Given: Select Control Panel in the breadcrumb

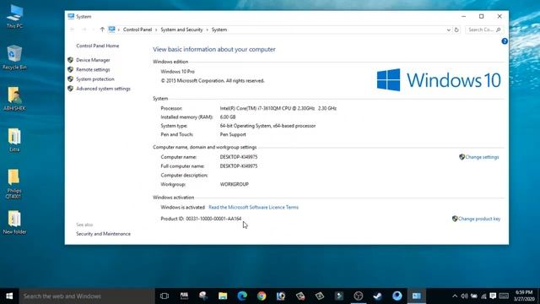Looking at the screenshot, I should coord(138,30).
